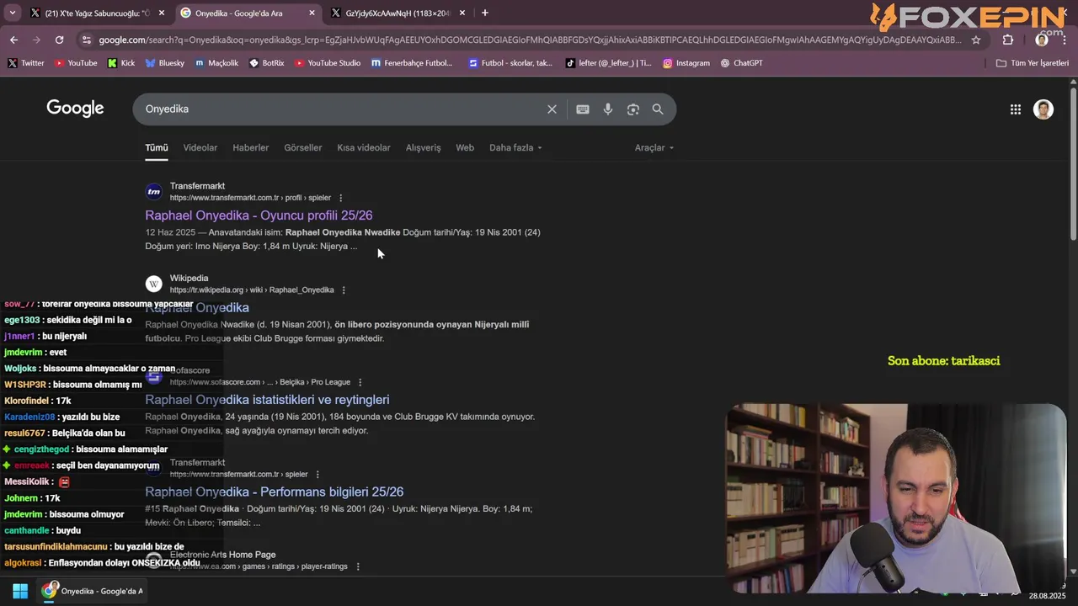Open options menu for the EA ratings result
1078x606 pixels.
coord(358,566)
